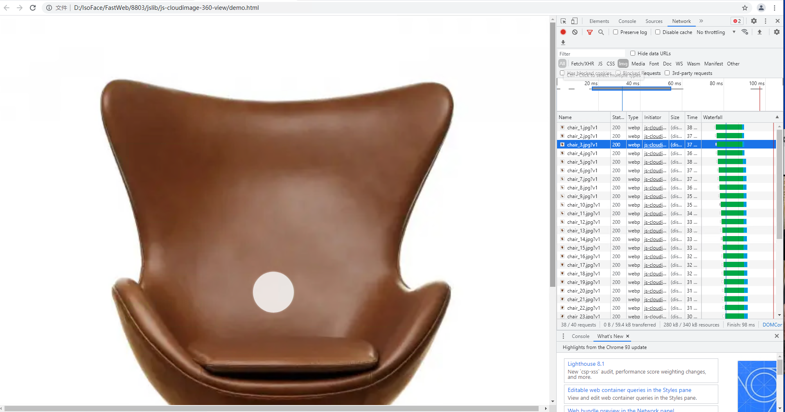785x412 pixels.
Task: Select the What's New drawer tab
Action: (610, 336)
